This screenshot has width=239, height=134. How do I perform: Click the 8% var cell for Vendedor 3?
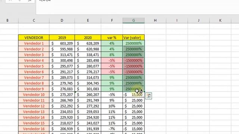pos(112,55)
